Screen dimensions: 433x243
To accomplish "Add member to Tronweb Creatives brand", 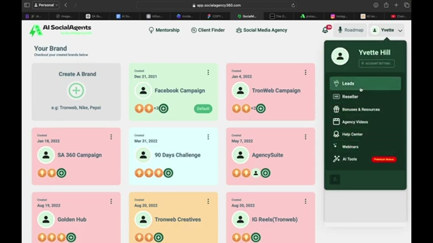I will point(159,238).
